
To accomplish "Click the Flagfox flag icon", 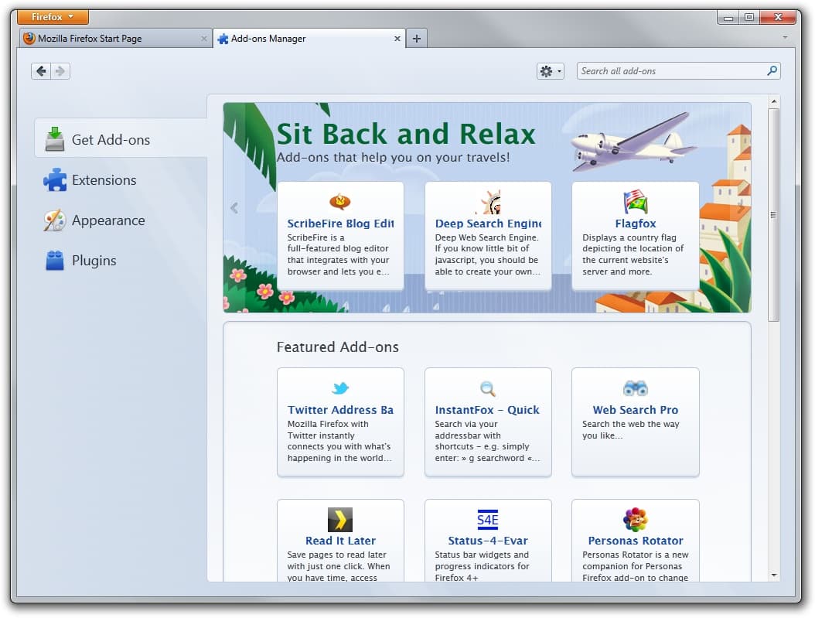I will tap(636, 202).
